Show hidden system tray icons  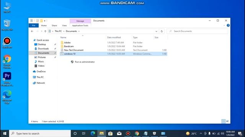(201, 134)
